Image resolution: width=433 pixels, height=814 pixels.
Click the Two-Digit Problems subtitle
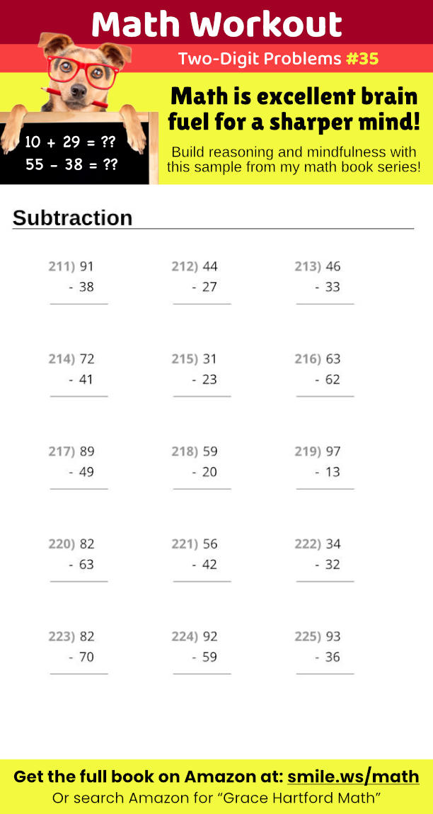click(259, 59)
